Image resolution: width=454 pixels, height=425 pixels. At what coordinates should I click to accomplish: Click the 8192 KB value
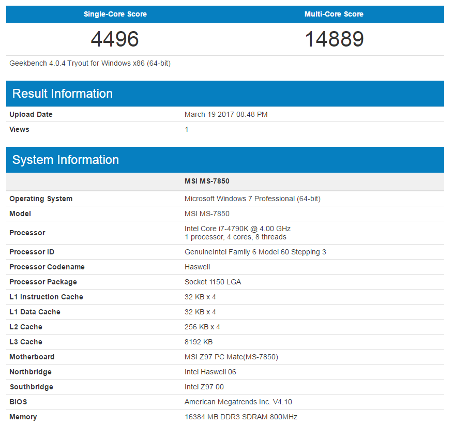point(199,342)
